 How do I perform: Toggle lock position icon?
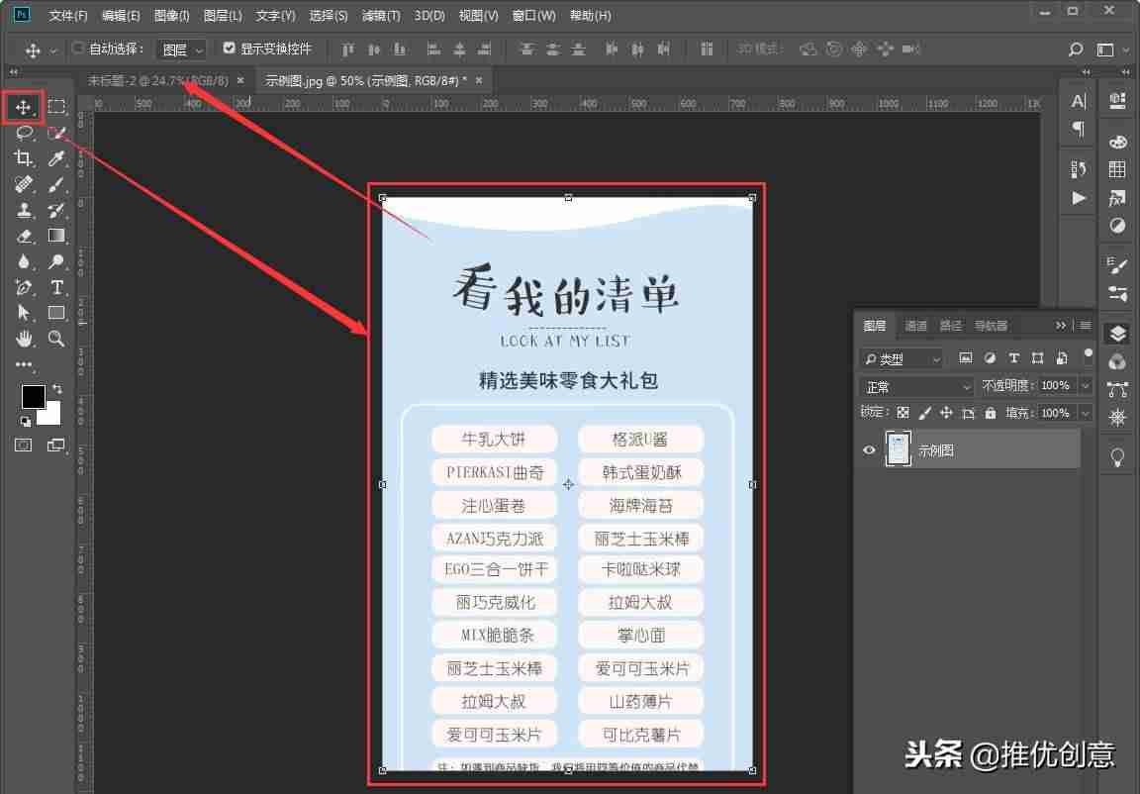946,413
